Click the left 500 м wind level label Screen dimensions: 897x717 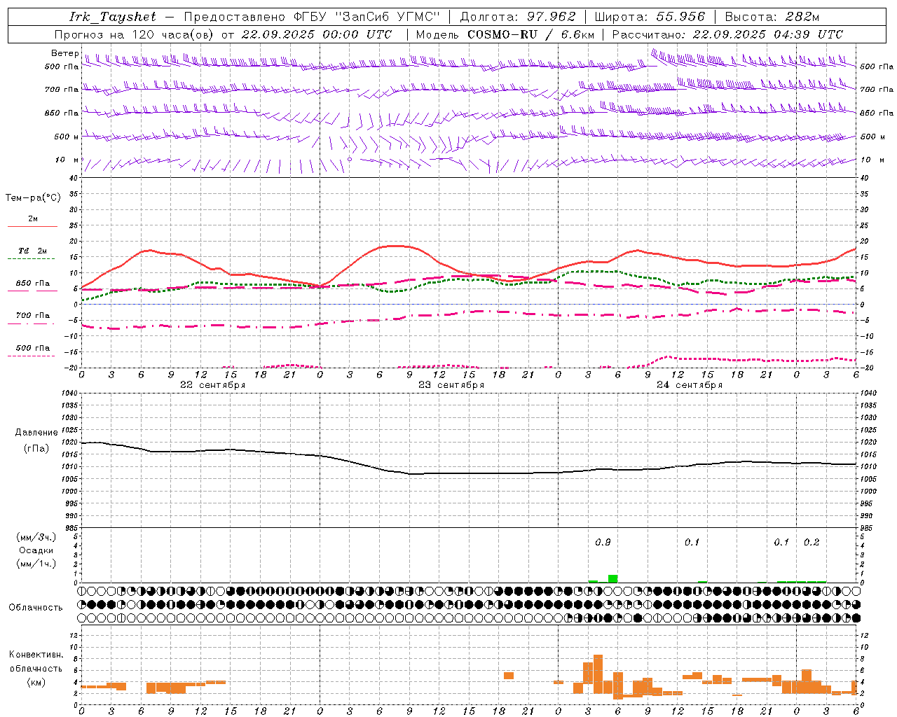tap(67, 137)
